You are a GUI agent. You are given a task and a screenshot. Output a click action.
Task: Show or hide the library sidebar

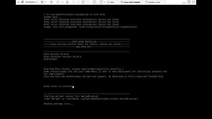click(x=74, y=2)
